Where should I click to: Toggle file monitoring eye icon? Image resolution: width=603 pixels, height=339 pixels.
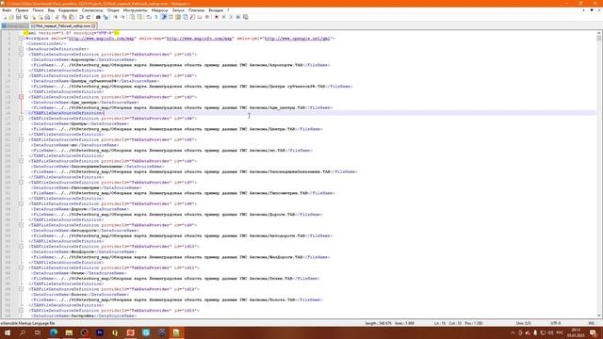pos(207,17)
